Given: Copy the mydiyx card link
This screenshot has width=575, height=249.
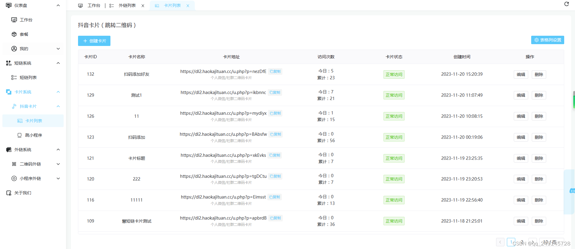Looking at the screenshot, I should tap(275, 113).
